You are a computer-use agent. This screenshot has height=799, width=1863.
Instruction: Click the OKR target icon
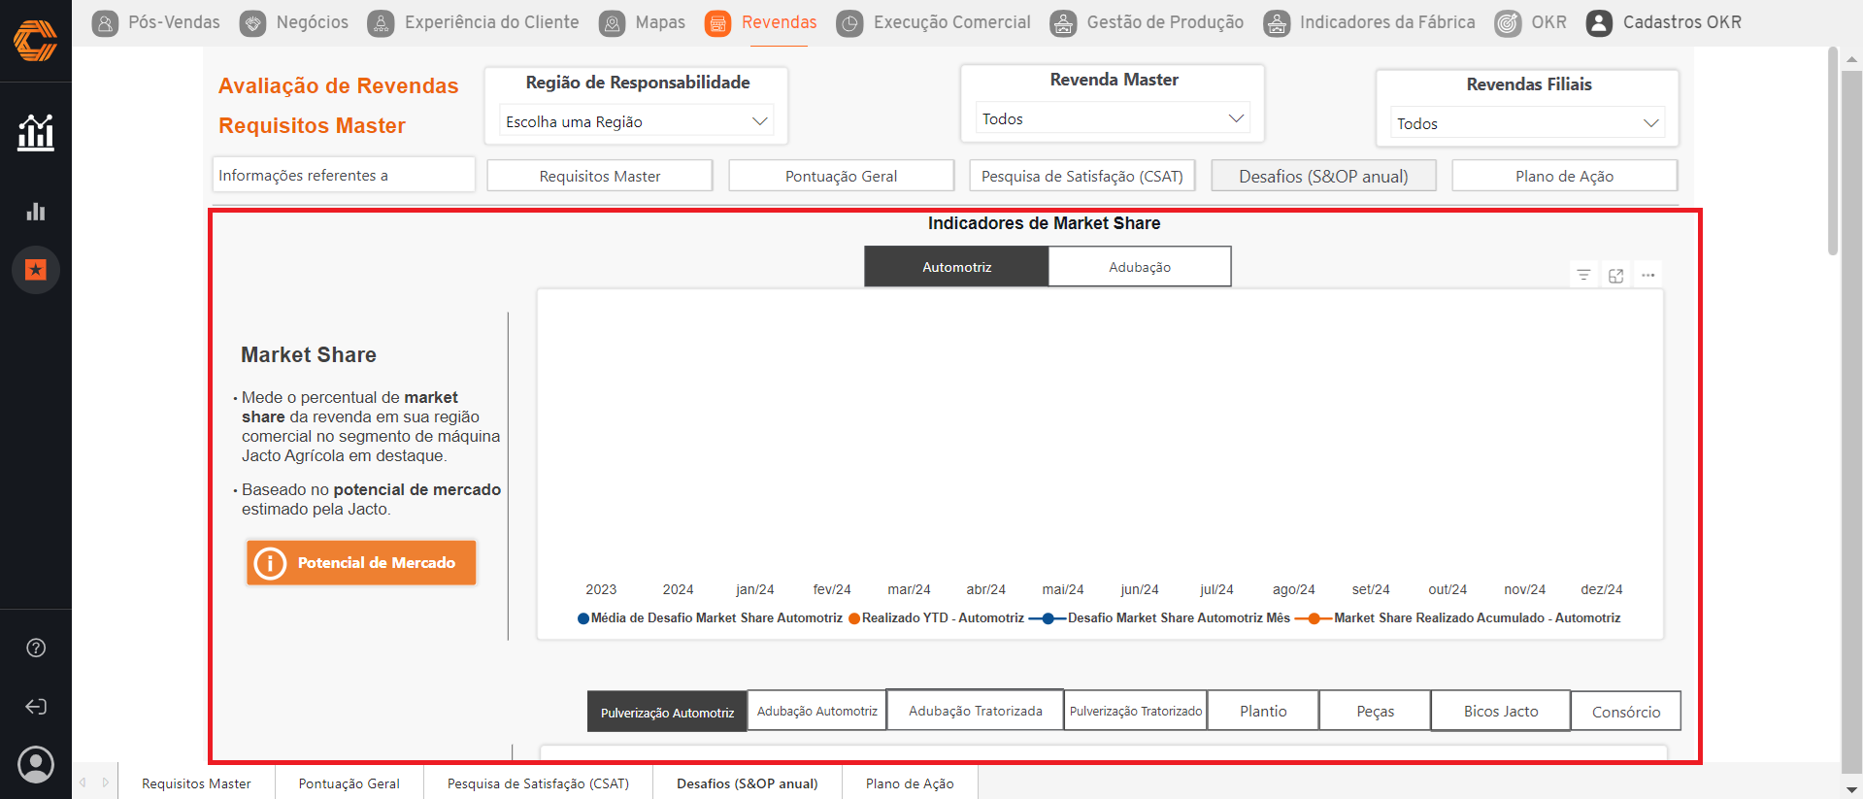coord(1508,23)
